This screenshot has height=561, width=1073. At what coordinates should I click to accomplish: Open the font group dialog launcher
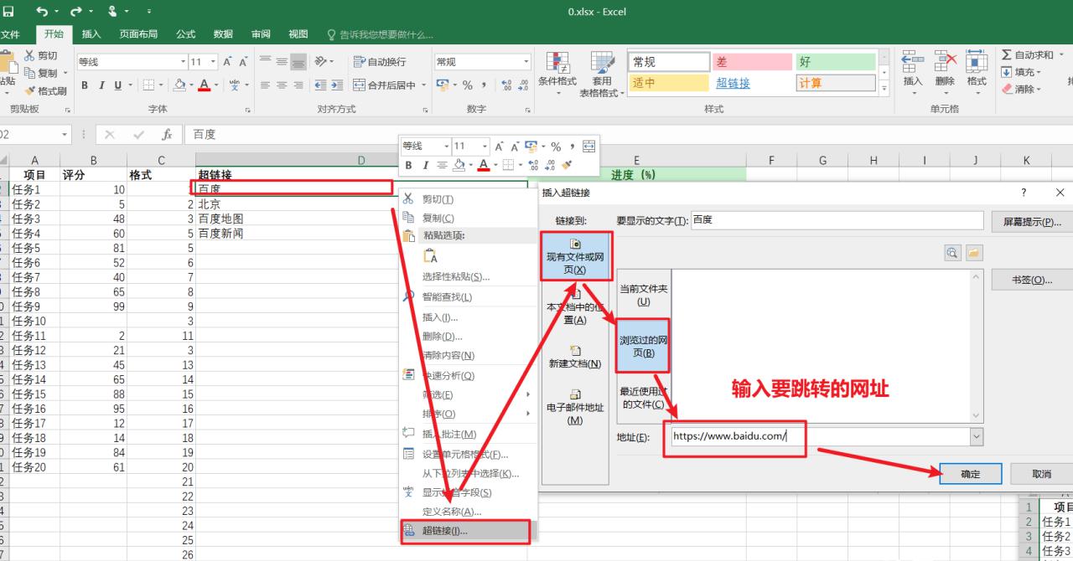coord(248,110)
